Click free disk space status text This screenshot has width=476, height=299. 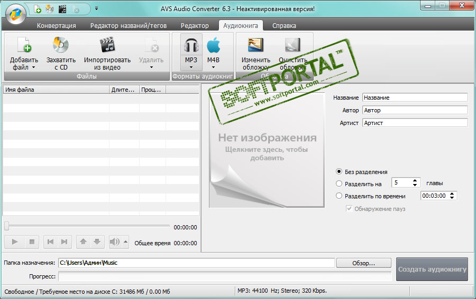pos(87,292)
